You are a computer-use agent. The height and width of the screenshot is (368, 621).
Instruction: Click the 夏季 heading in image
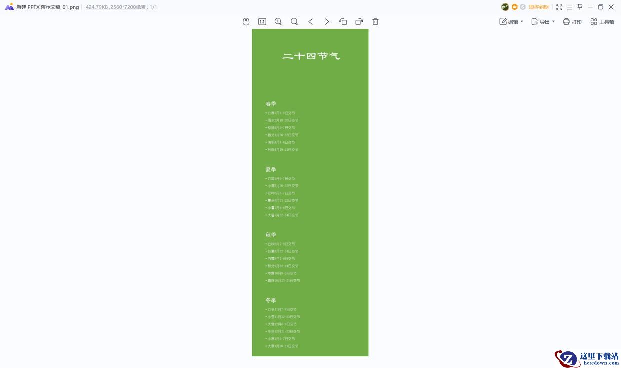pos(271,169)
